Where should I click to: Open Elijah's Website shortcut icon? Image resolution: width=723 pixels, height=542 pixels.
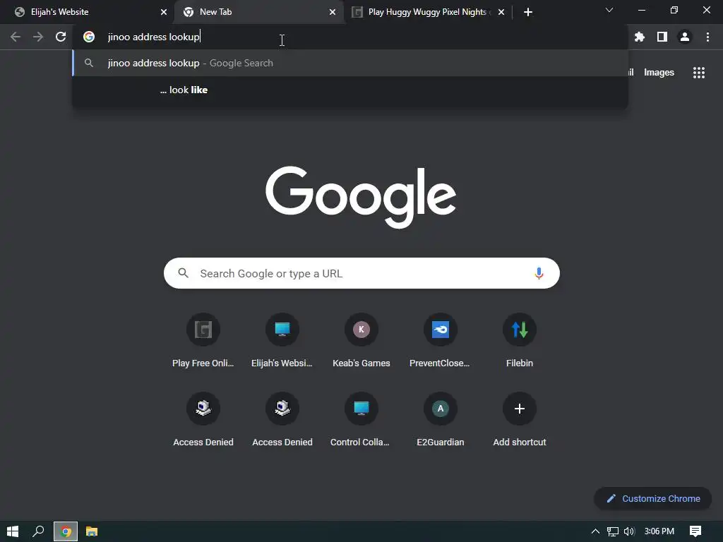282,330
